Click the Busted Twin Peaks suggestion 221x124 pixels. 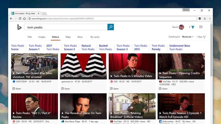pos(106,47)
